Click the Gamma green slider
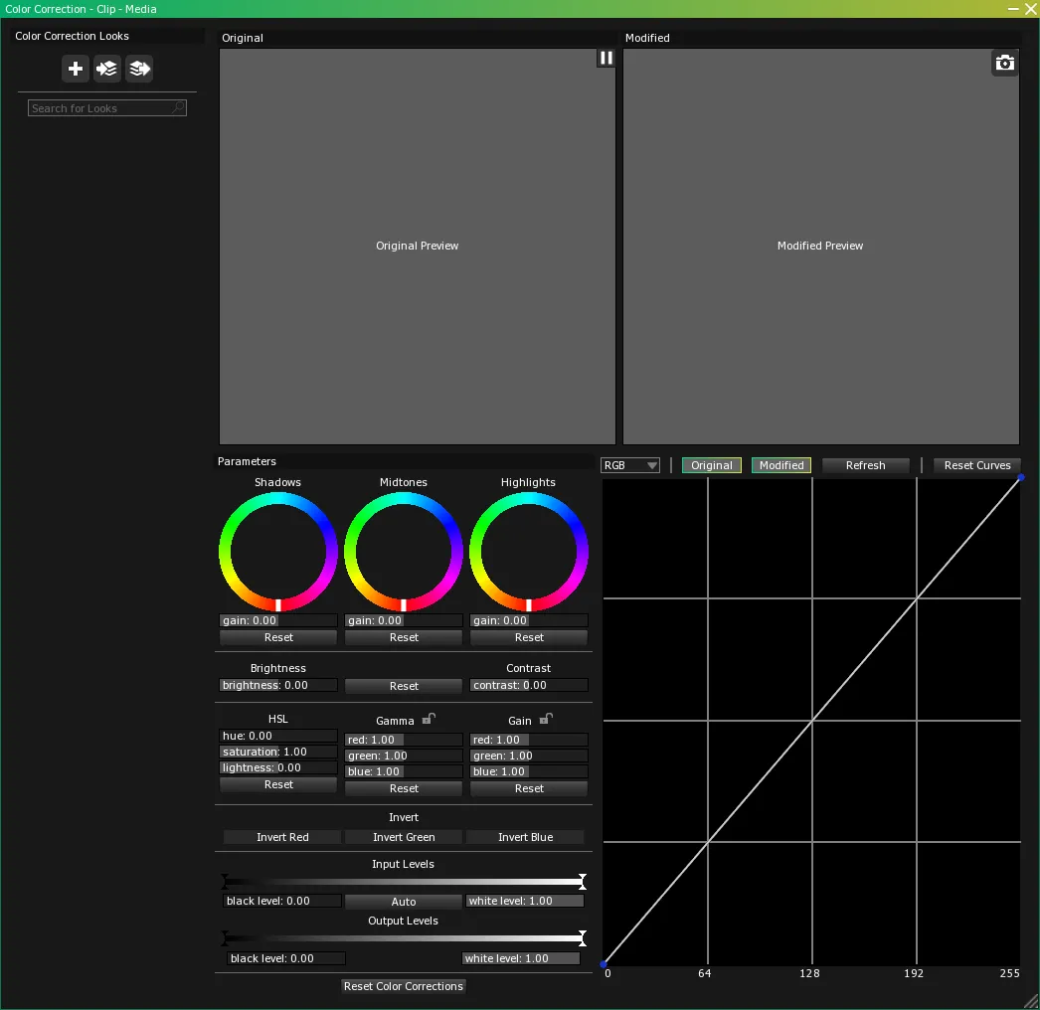 coord(404,756)
